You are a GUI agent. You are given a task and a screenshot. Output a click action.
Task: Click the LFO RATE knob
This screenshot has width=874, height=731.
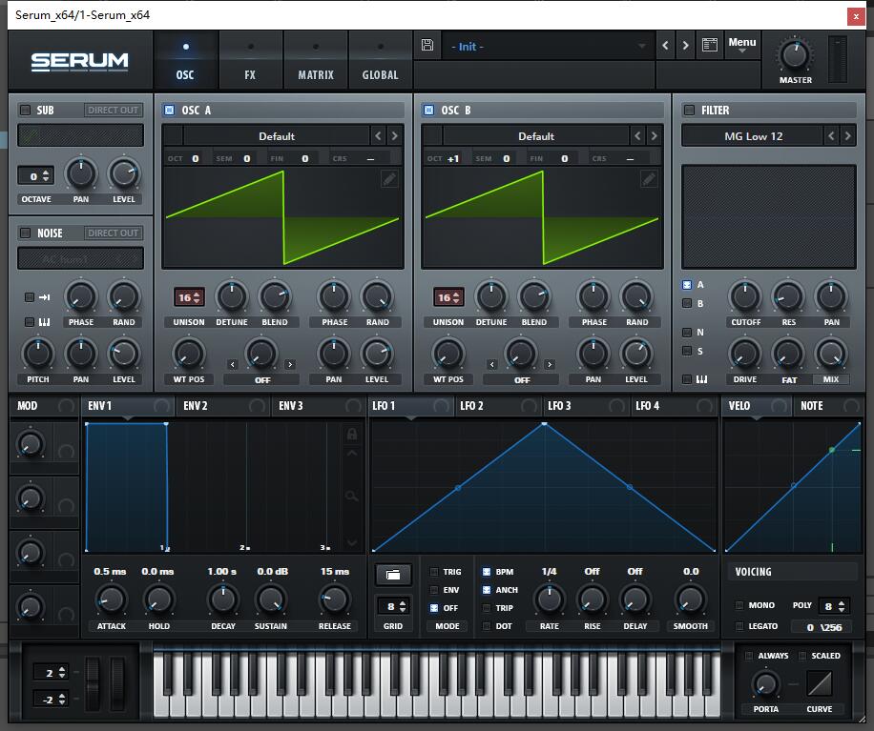[549, 599]
